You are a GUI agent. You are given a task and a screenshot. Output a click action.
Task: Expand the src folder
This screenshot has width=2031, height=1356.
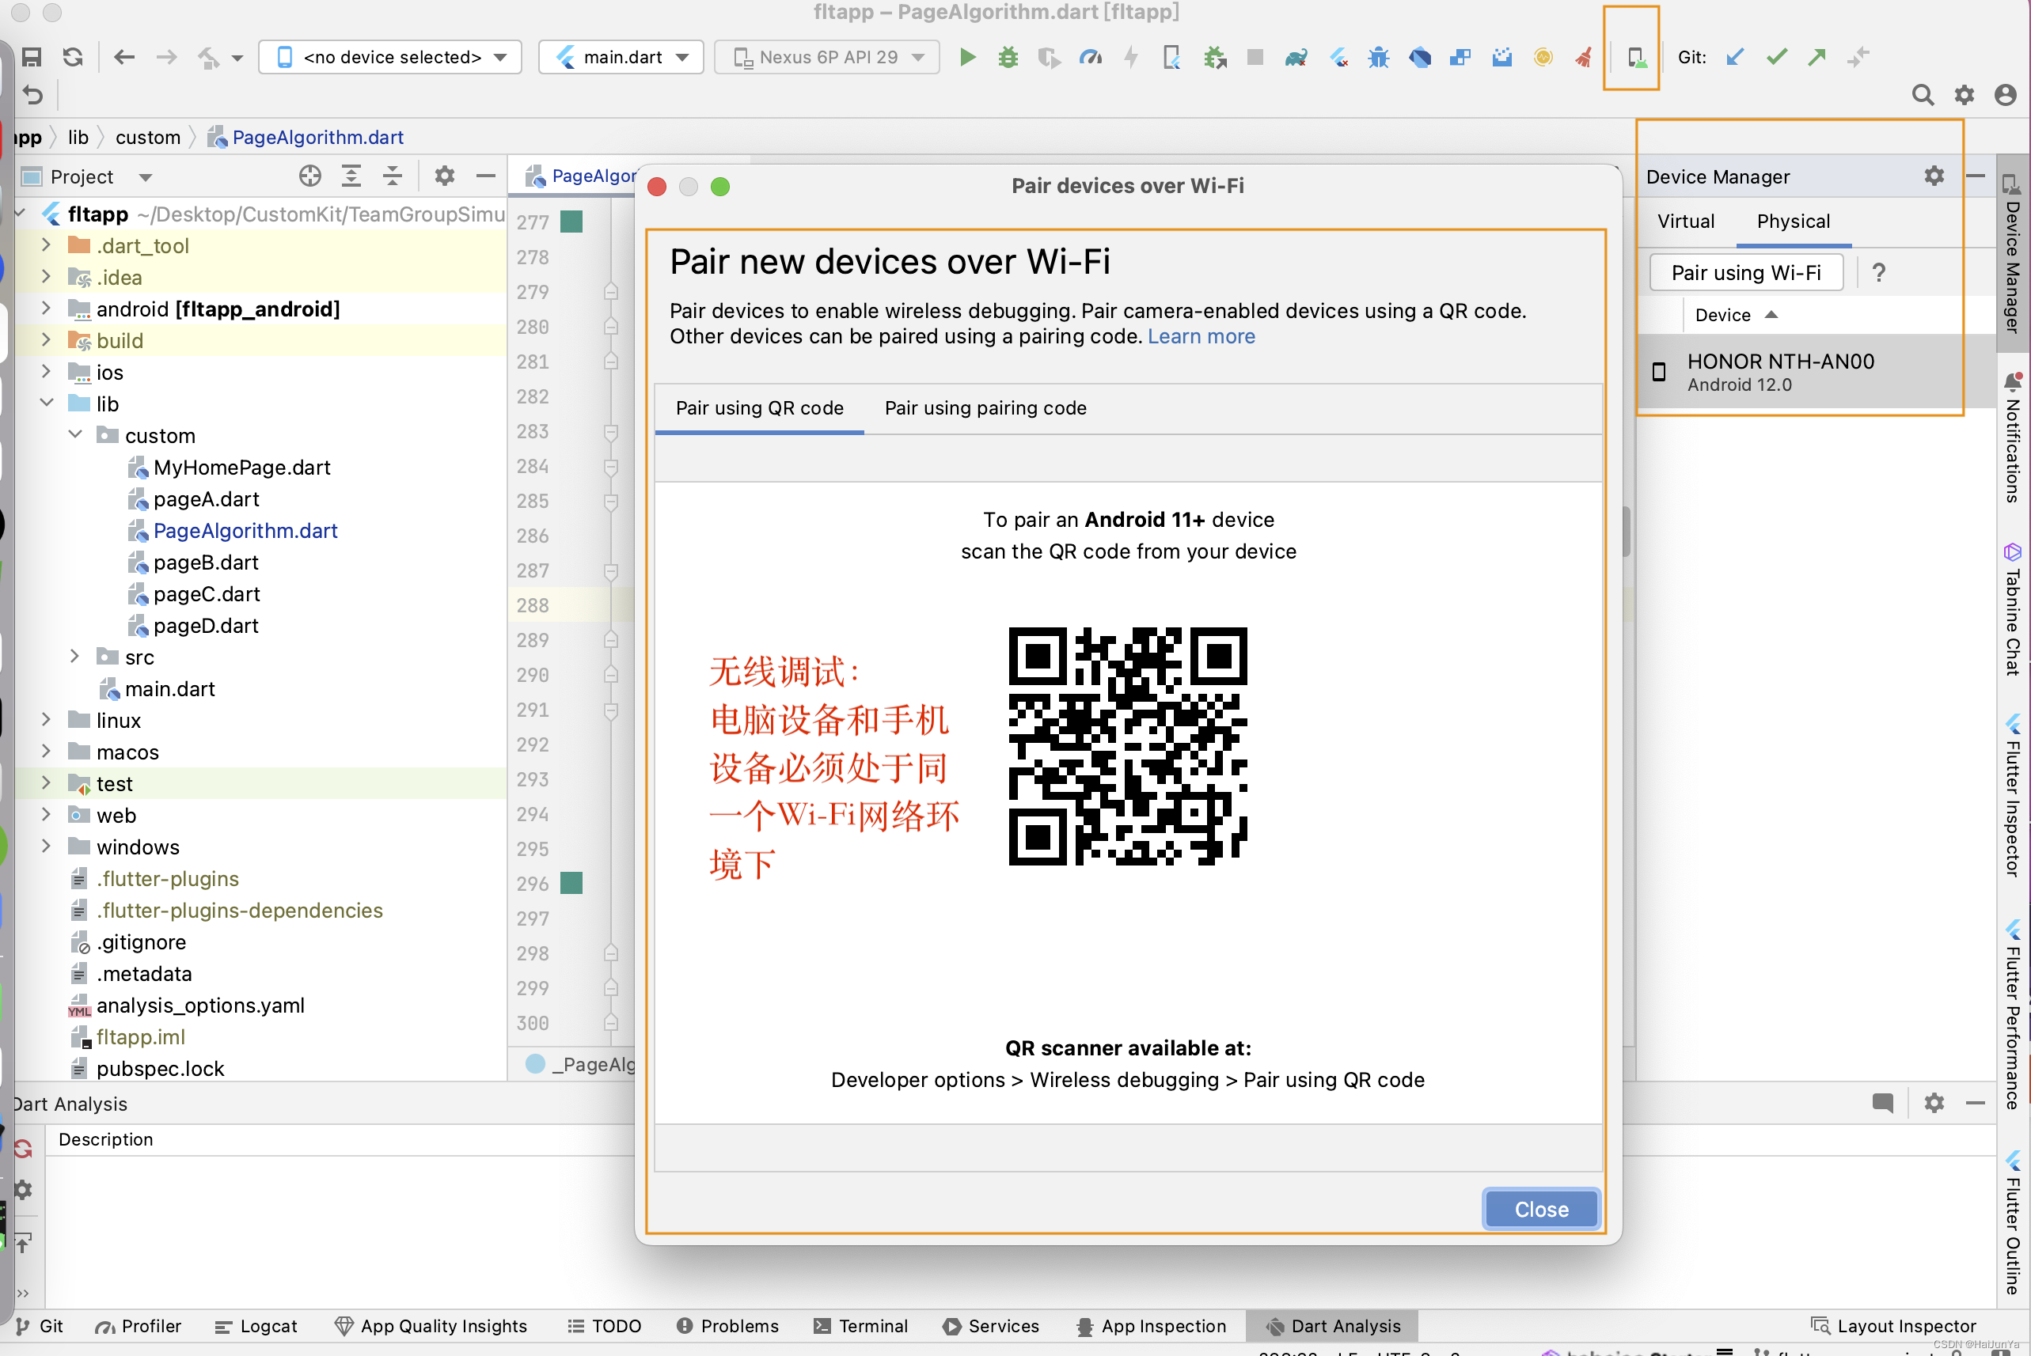coord(75,657)
